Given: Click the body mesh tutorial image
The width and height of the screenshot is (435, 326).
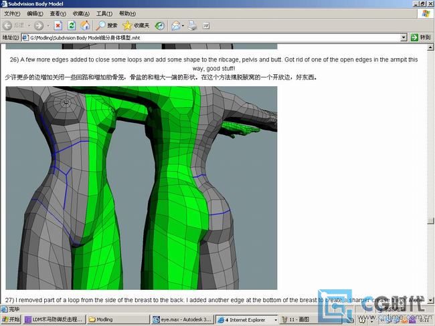Looking at the screenshot, I should pos(141,188).
